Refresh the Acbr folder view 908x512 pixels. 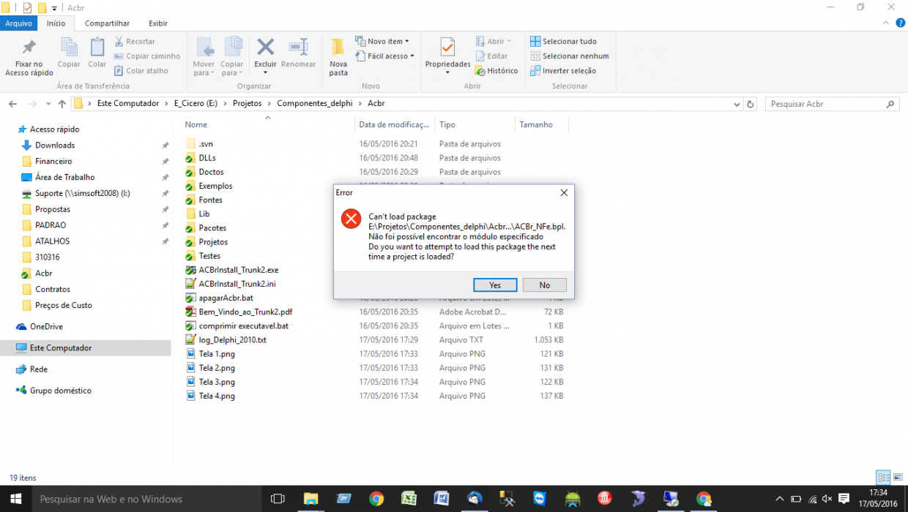(x=751, y=104)
